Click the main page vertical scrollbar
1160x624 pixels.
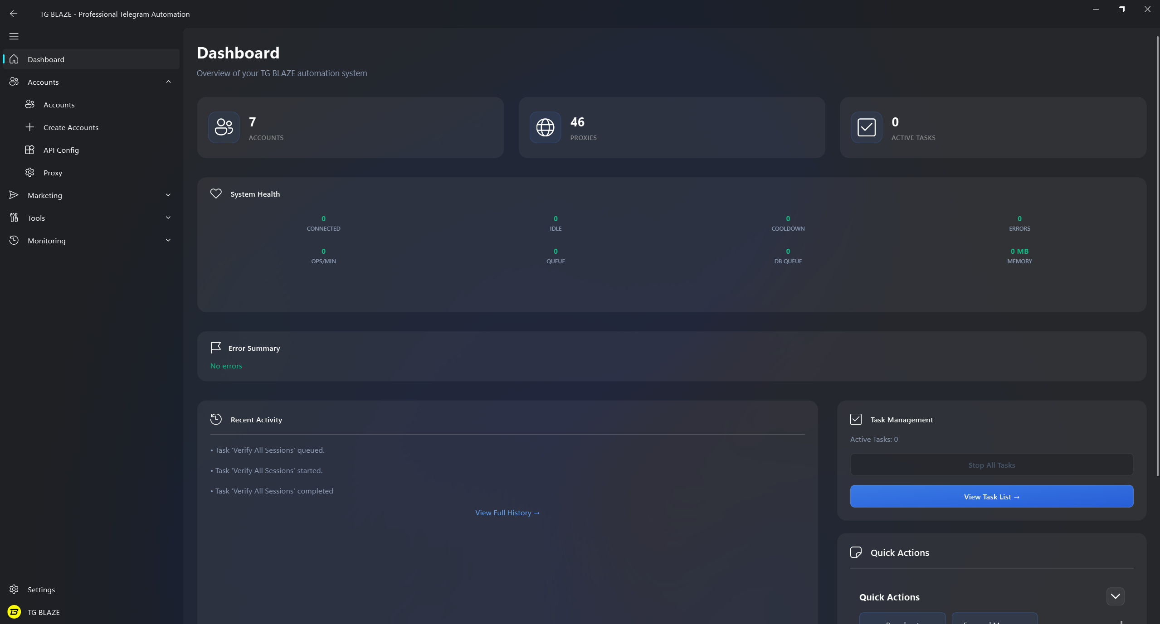click(x=1157, y=256)
